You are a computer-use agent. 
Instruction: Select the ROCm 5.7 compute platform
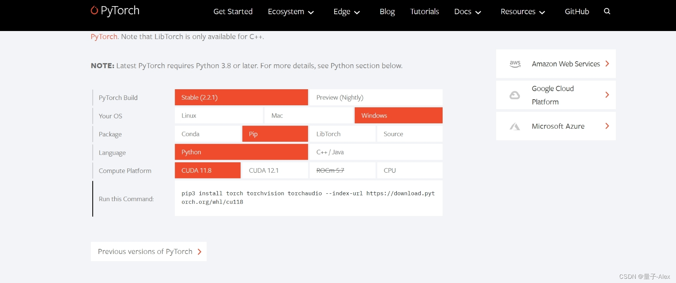343,170
